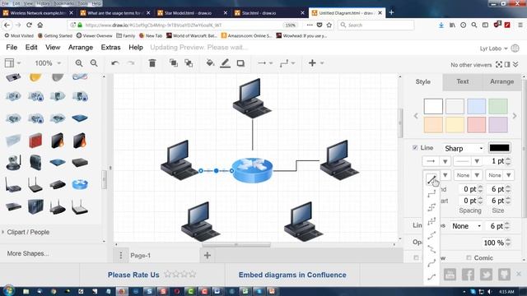
Task: Choose the entity relation waypoint style
Action: point(431,277)
